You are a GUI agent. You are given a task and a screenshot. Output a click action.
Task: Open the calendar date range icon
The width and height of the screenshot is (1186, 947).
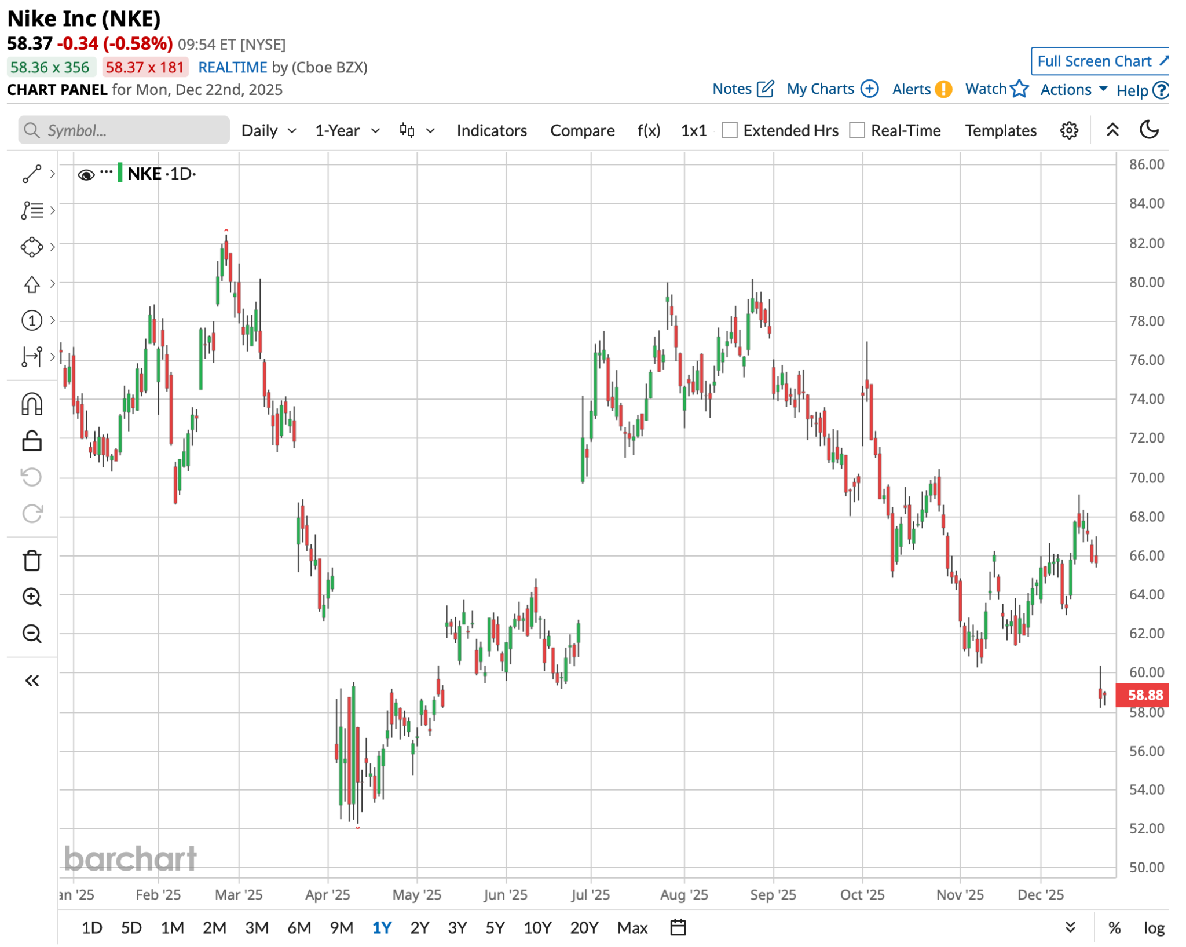[678, 927]
